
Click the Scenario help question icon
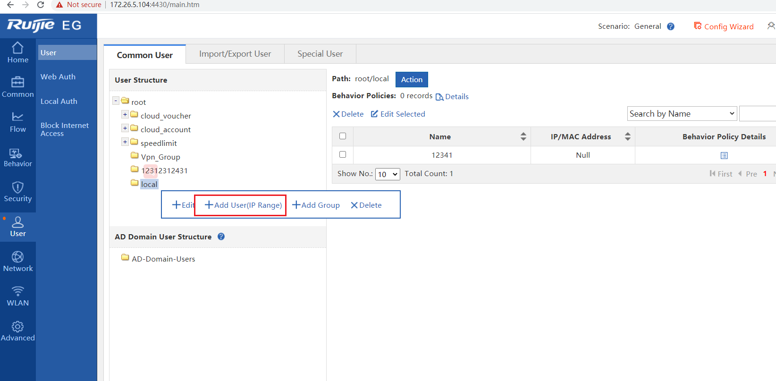tap(670, 26)
